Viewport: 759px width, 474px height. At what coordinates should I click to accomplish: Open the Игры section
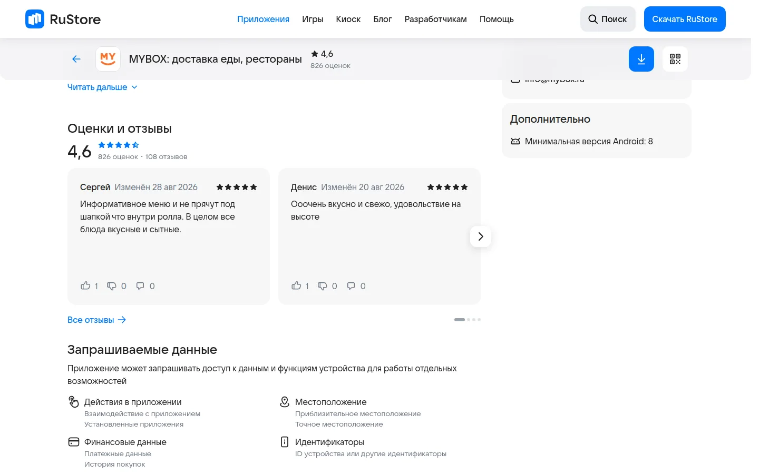point(313,19)
